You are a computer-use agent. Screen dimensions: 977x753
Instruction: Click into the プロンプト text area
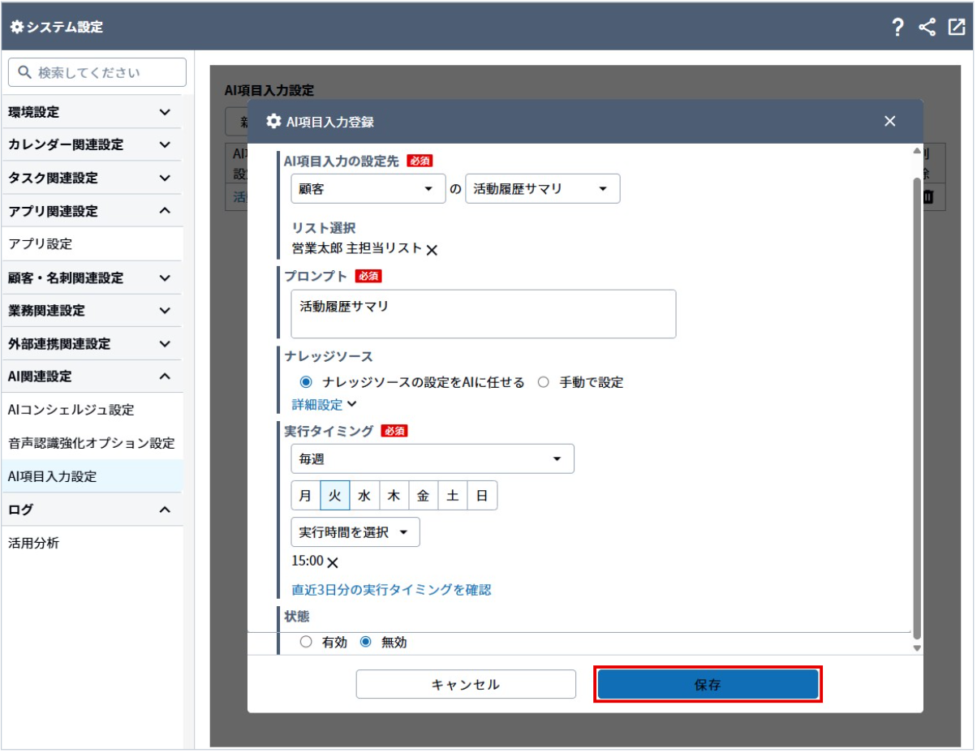pyautogui.click(x=484, y=314)
